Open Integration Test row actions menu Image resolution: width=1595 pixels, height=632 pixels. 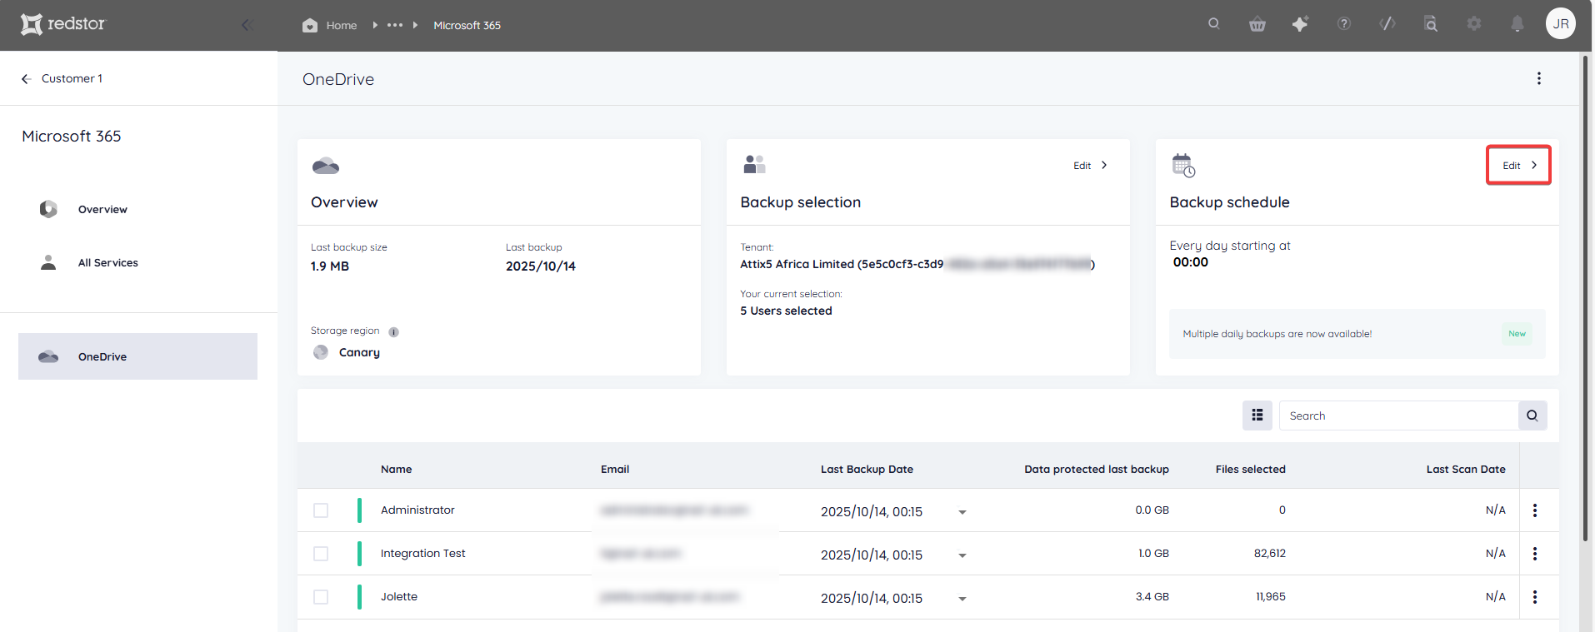coord(1535,554)
